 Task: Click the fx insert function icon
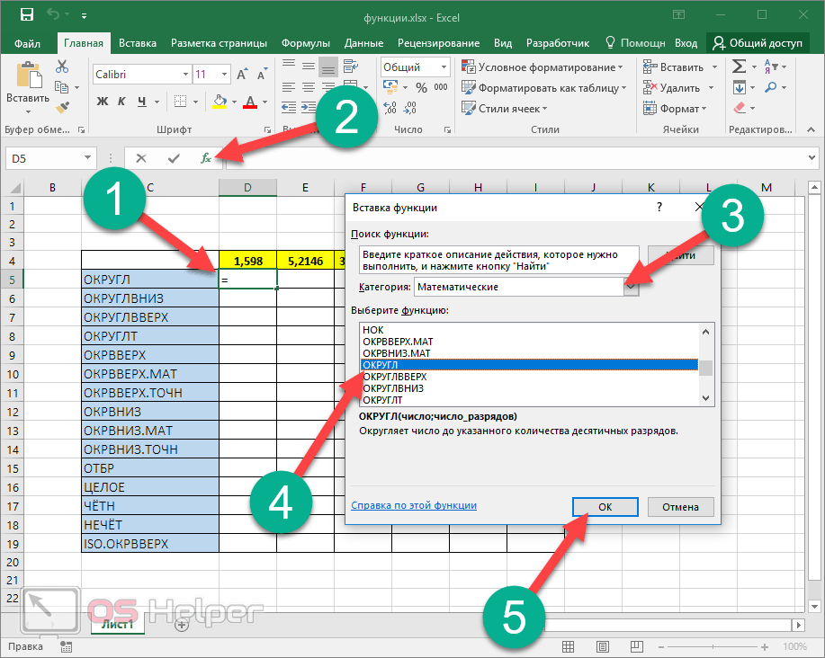click(206, 158)
